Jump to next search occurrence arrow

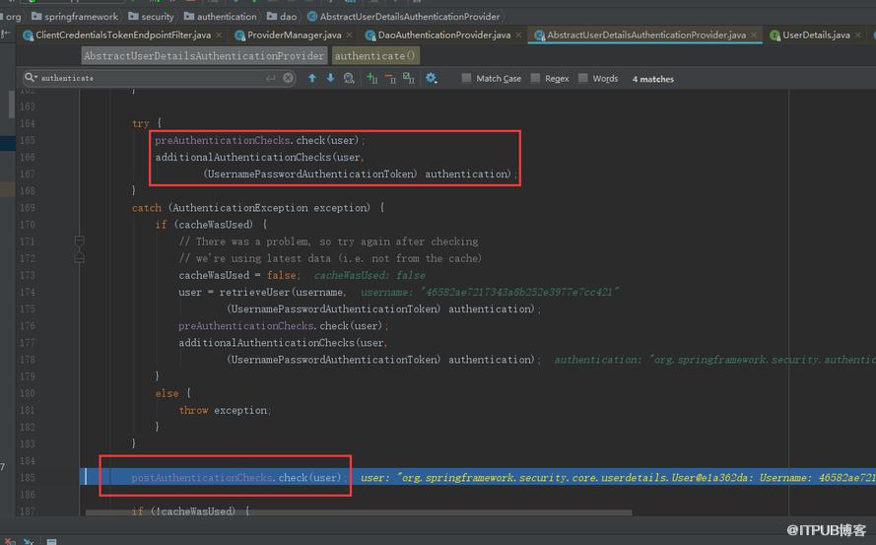coord(330,78)
